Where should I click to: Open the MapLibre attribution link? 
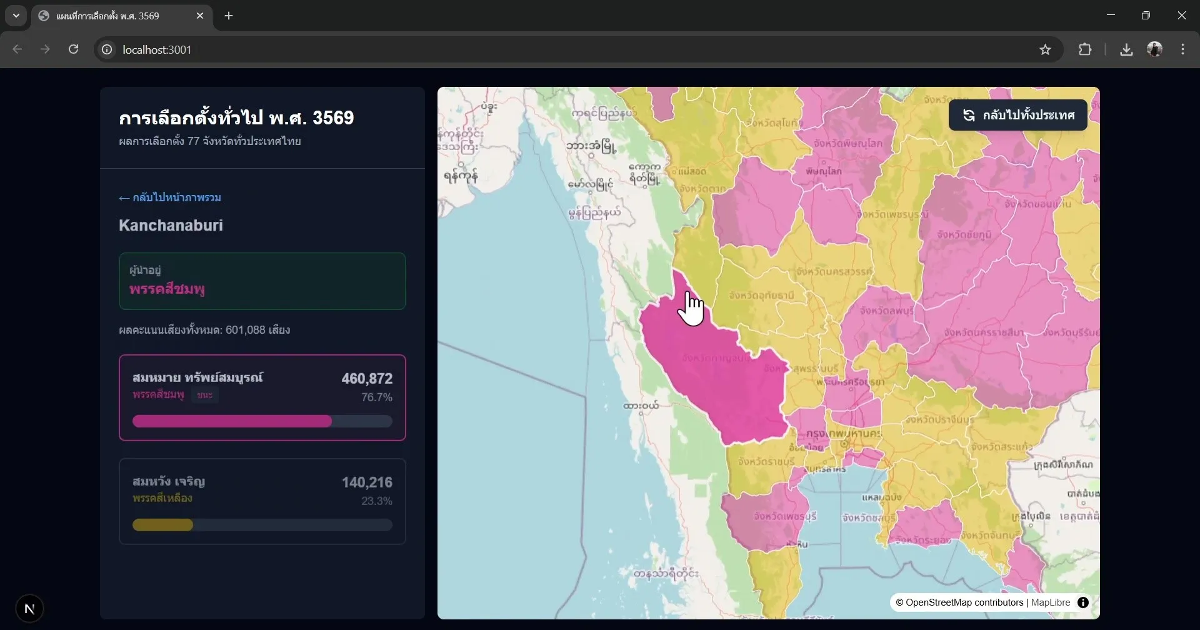(1050, 602)
